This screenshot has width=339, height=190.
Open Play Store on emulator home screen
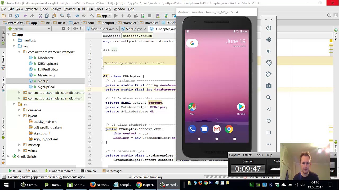(241, 108)
